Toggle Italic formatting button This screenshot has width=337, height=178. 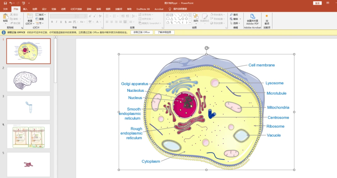click(x=56, y=22)
